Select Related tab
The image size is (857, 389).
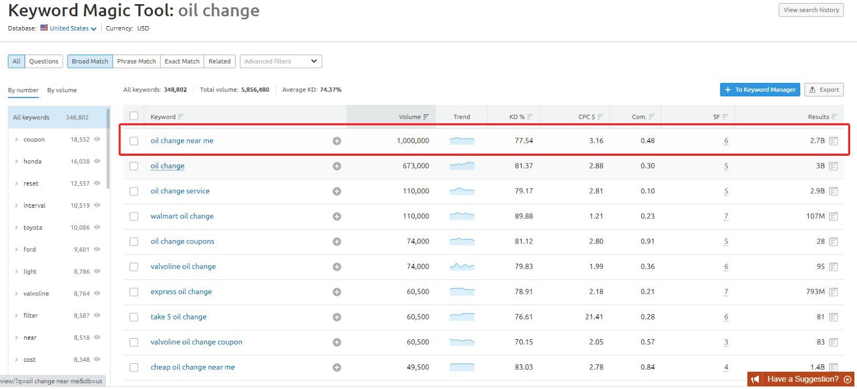point(220,62)
